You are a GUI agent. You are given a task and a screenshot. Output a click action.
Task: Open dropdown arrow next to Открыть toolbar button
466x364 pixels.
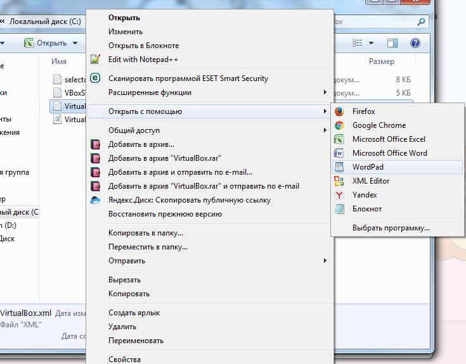[x=75, y=43]
